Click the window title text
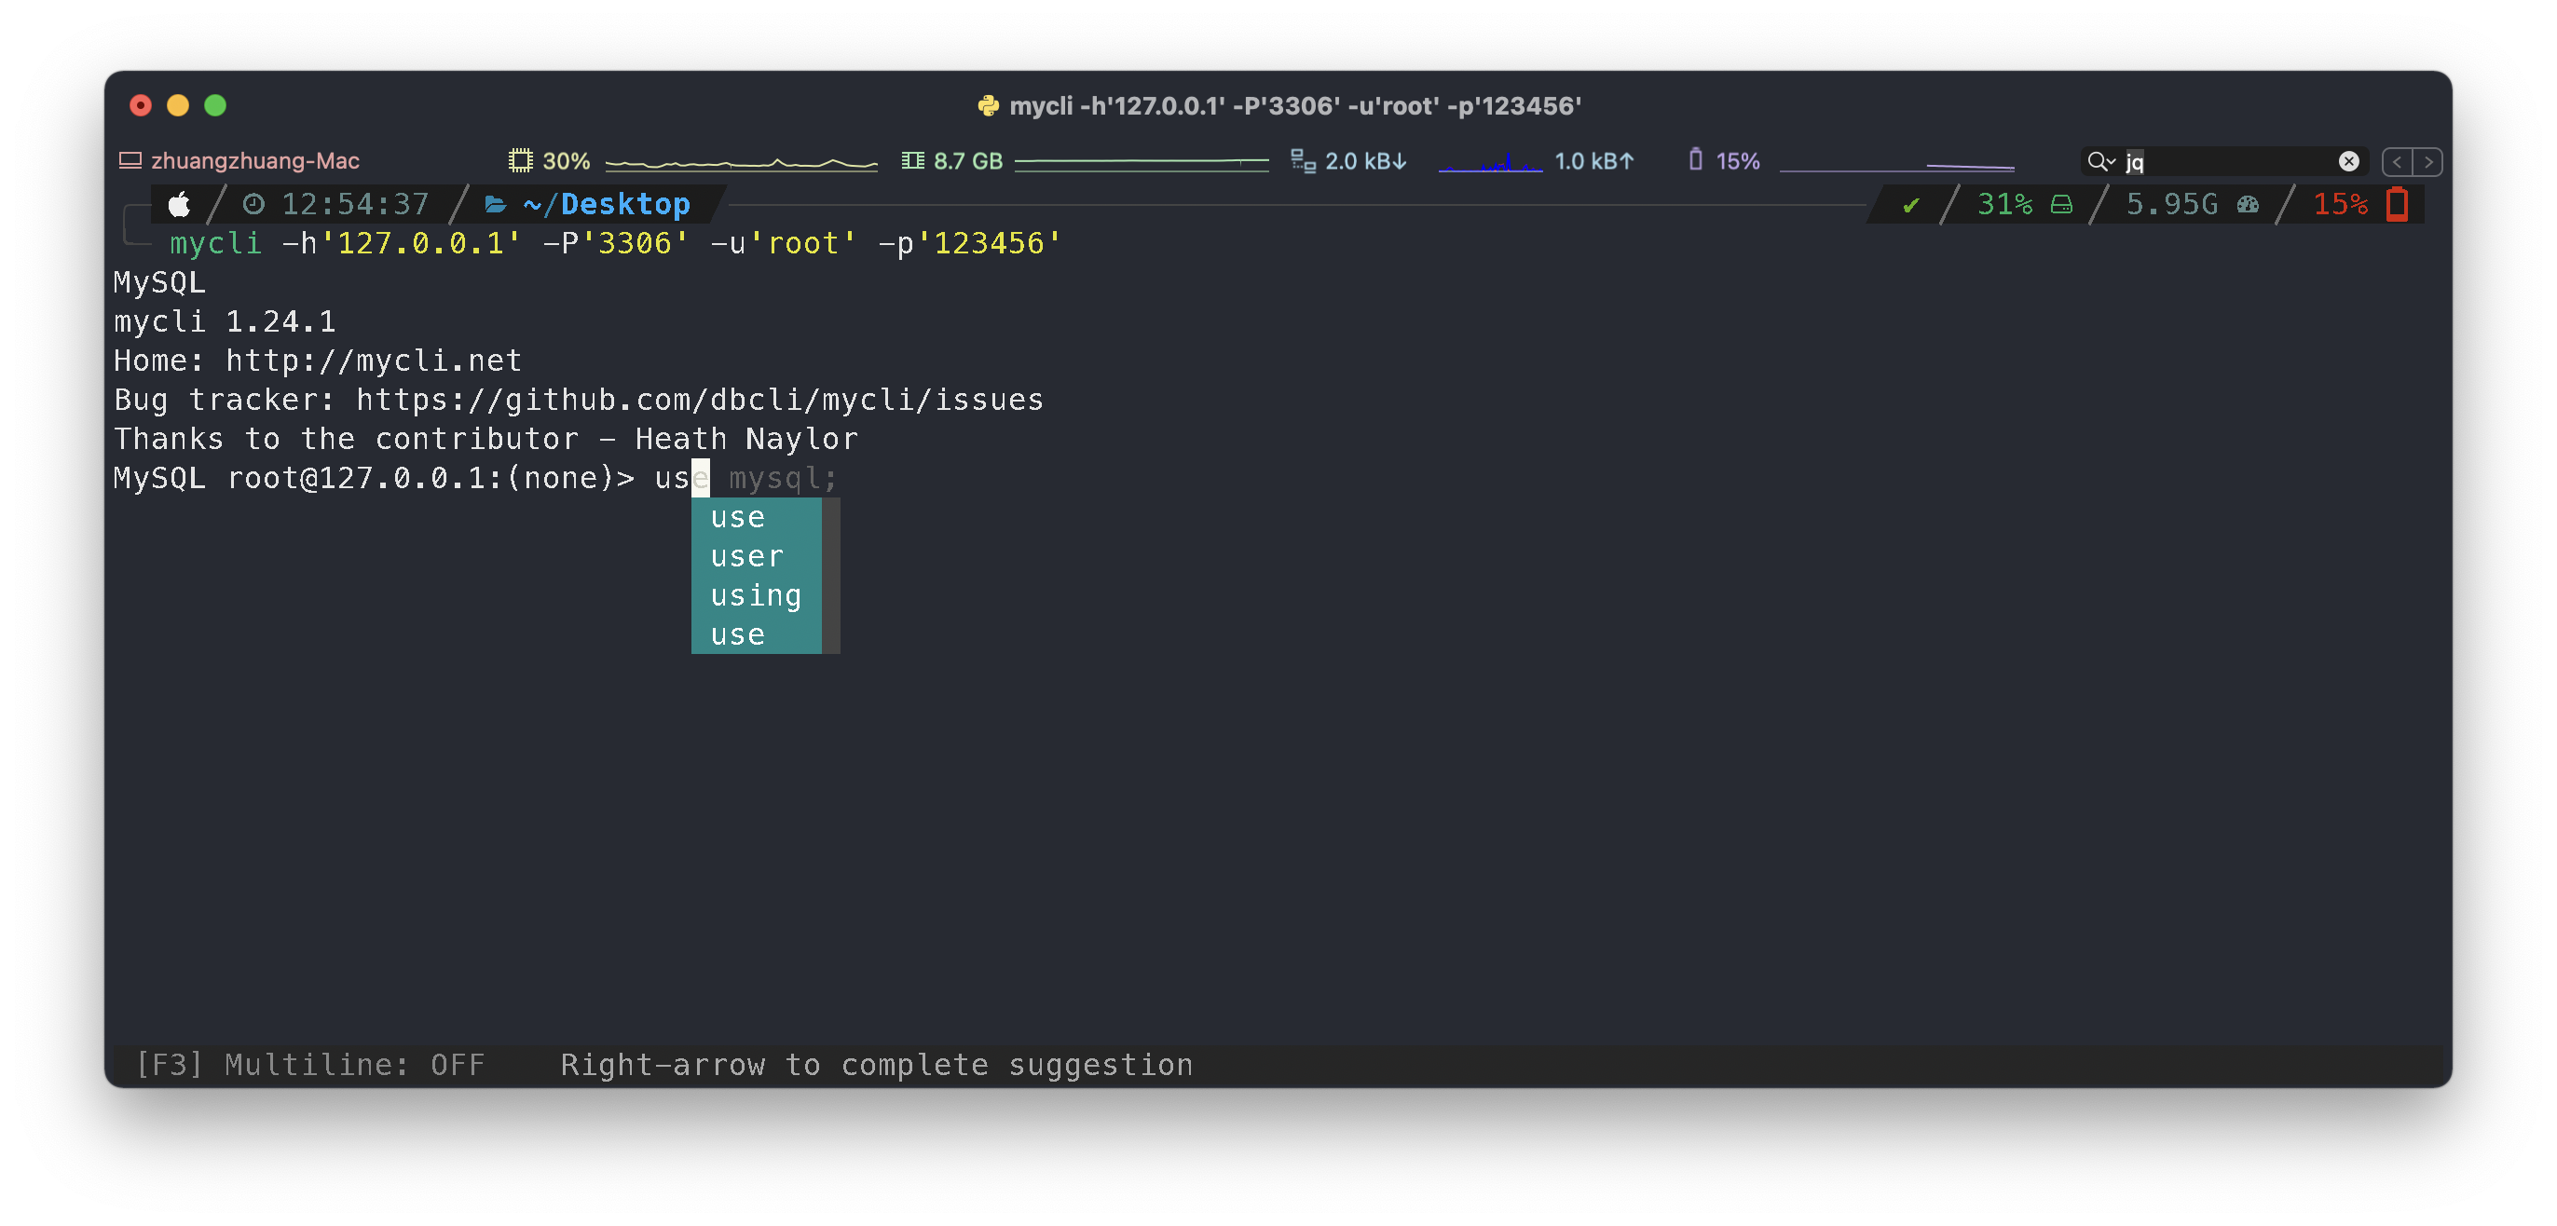 tap(1295, 105)
